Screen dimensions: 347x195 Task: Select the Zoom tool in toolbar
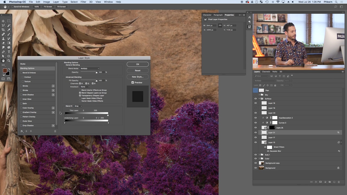pos(9,61)
